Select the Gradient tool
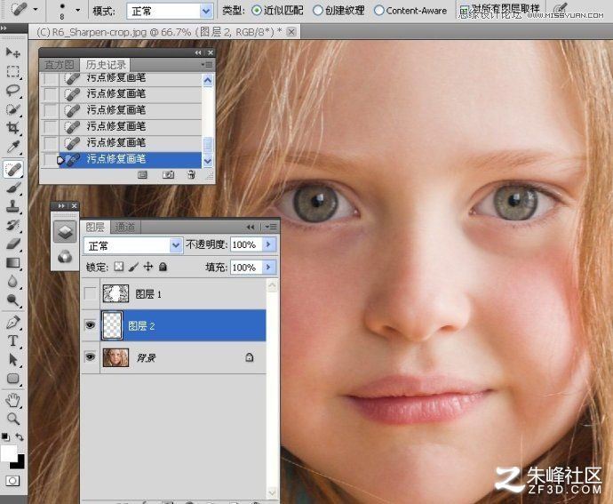This screenshot has width=613, height=504. 13,262
